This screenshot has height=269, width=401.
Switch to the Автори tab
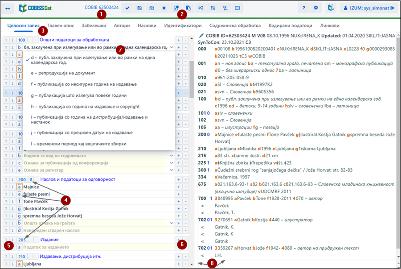(x=122, y=25)
